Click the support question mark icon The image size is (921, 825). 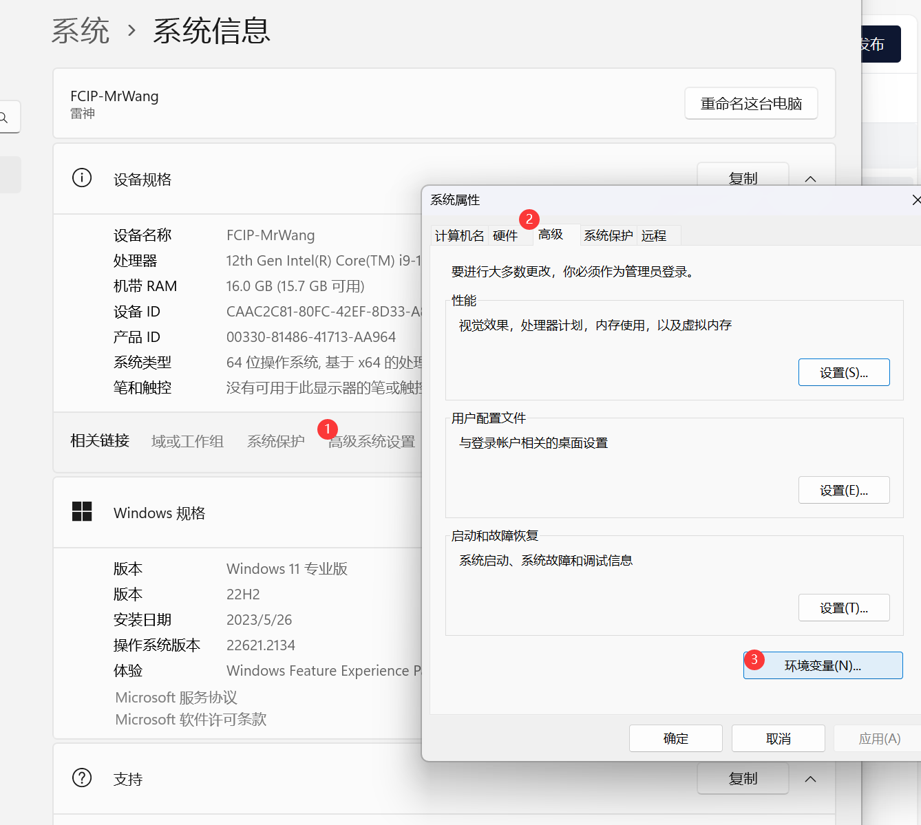(x=82, y=778)
